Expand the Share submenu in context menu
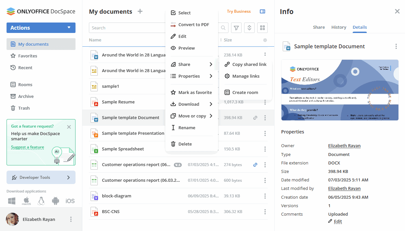This screenshot has height=231, width=405. [x=192, y=64]
